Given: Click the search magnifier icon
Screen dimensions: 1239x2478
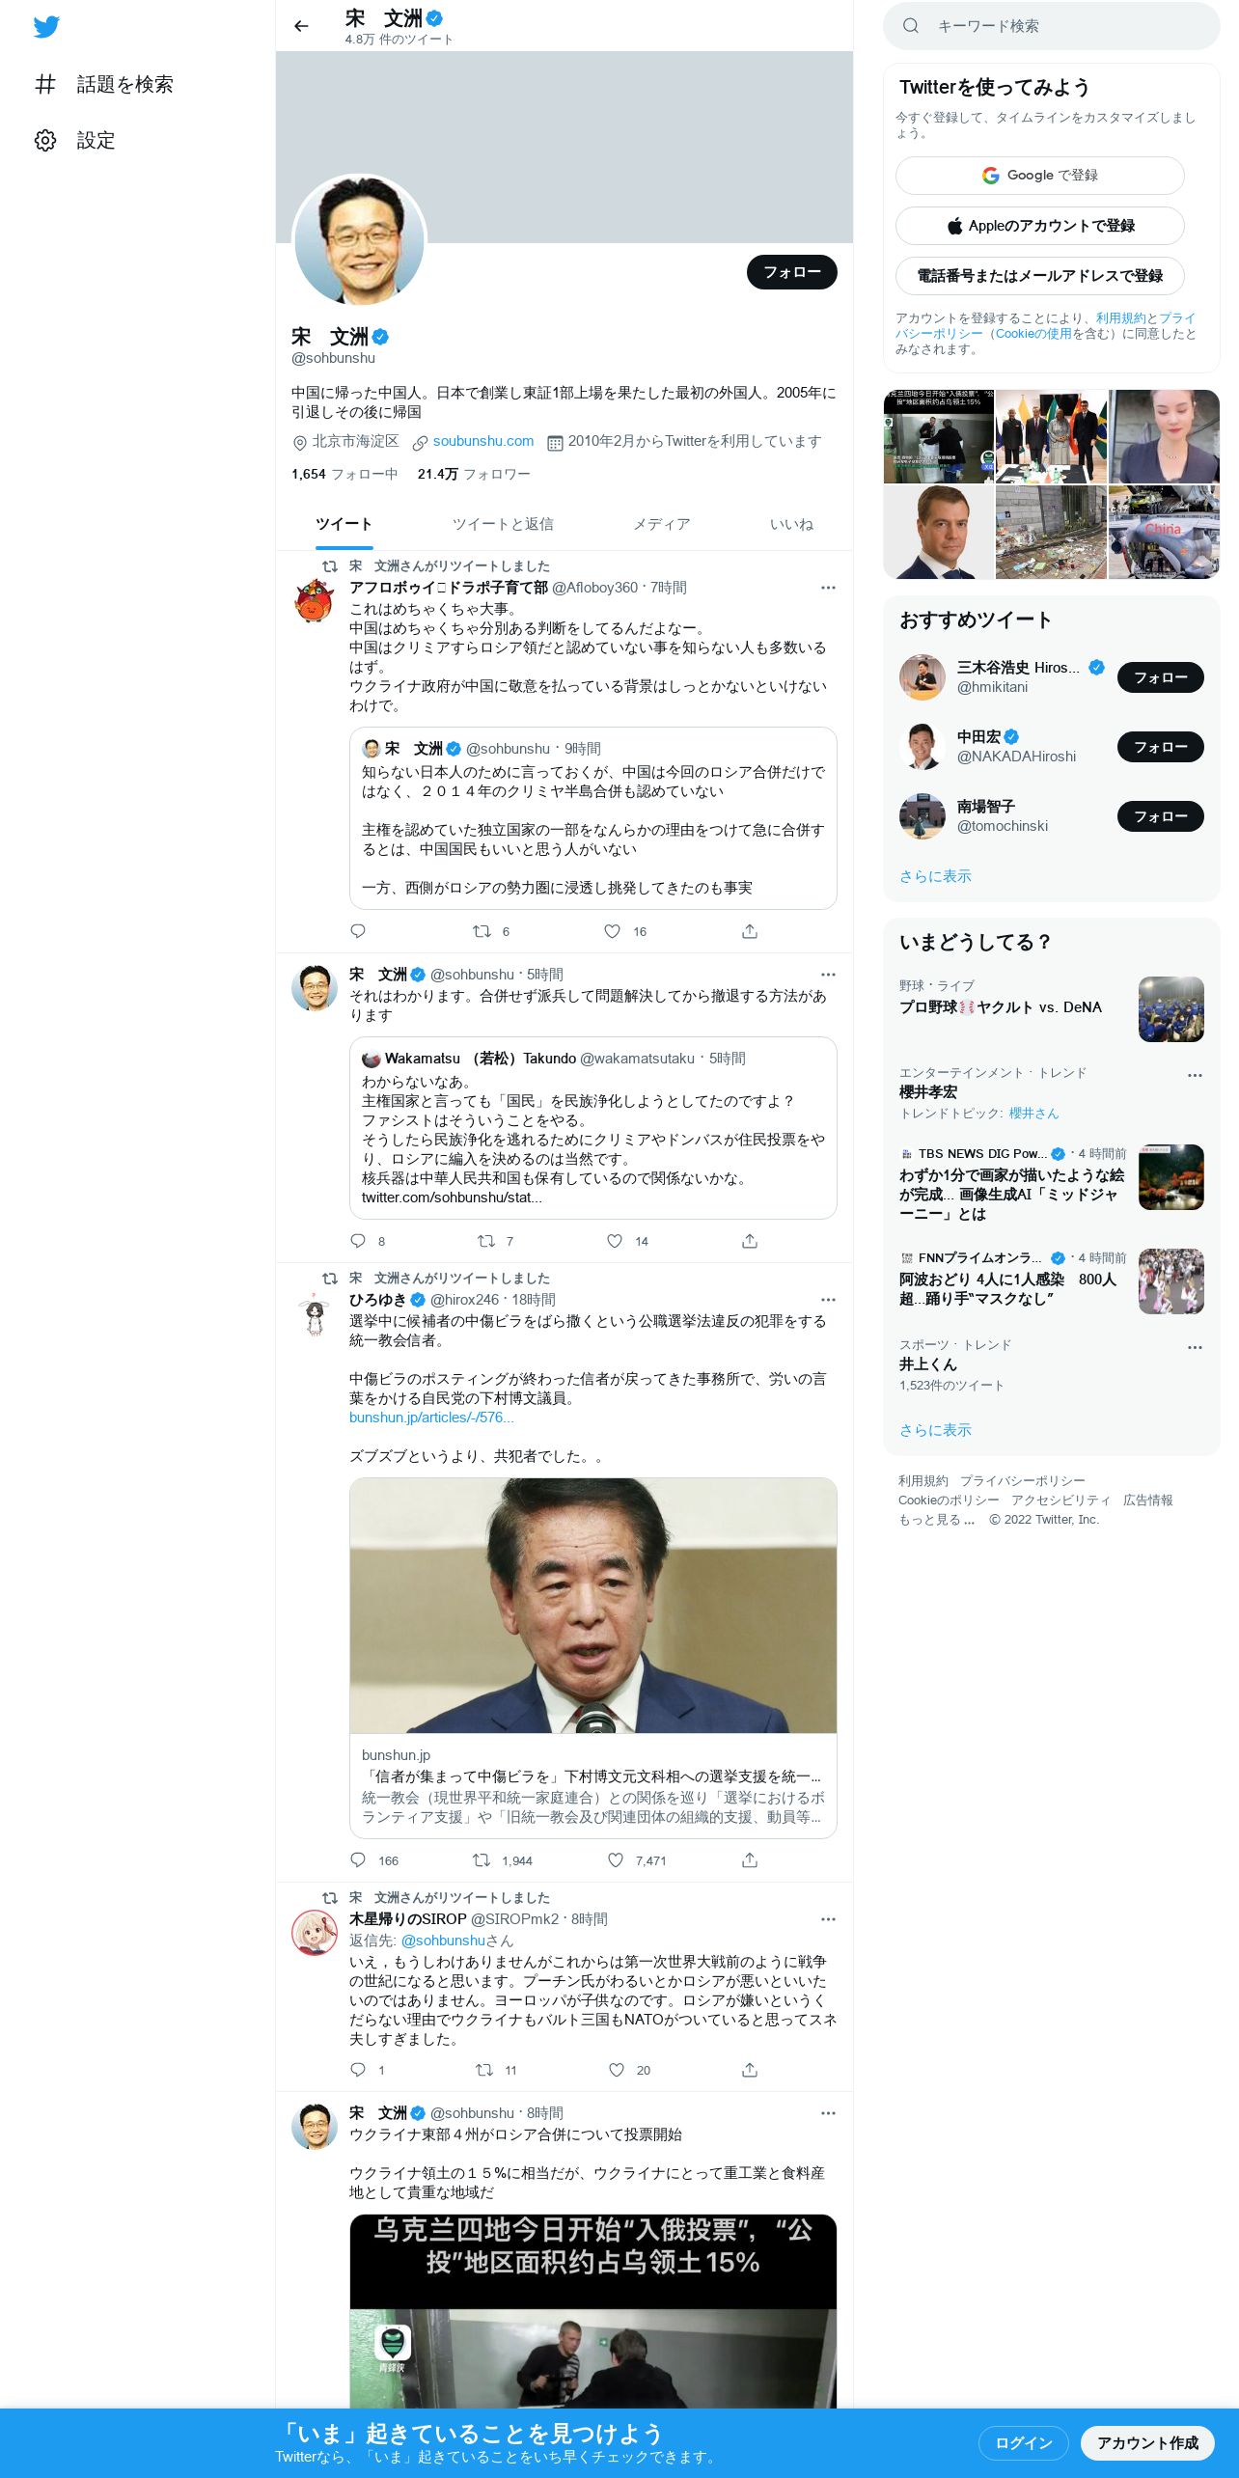Looking at the screenshot, I should [910, 26].
